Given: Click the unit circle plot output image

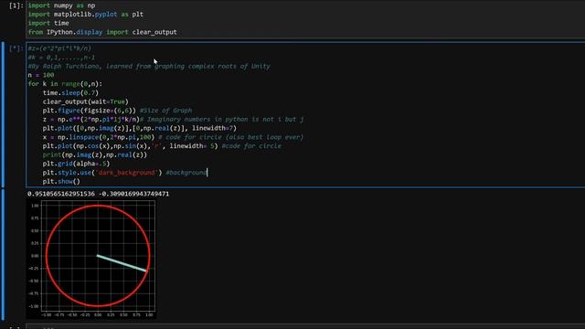Looking at the screenshot, I should pyautogui.click(x=91, y=260).
